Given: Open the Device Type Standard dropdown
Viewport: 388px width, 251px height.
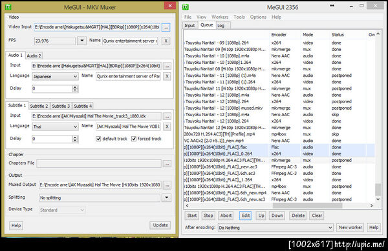Looking at the screenshot, I should (62, 210).
